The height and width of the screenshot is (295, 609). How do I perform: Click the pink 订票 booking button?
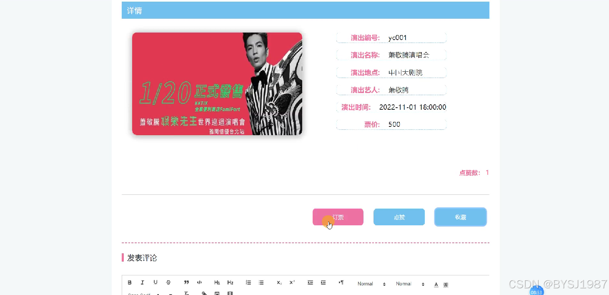tap(338, 217)
